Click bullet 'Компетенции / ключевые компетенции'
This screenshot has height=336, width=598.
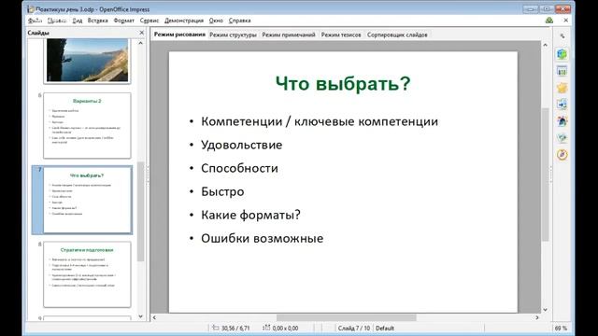(320, 121)
